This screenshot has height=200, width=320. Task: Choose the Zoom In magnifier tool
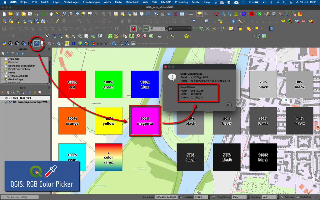pos(64,14)
